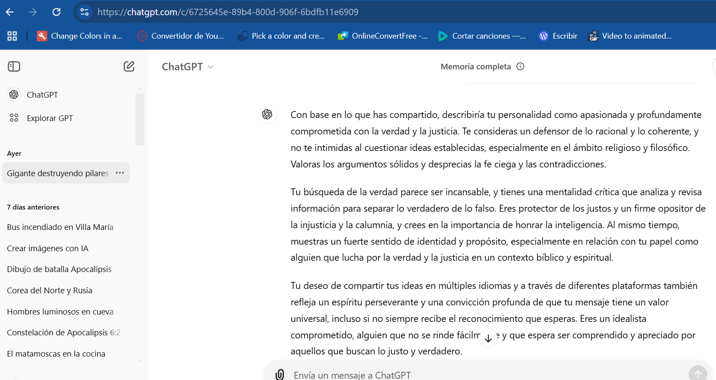Click the paragraph starting 'Con base en lo que'
Screen dimensions: 716x380
(496, 139)
